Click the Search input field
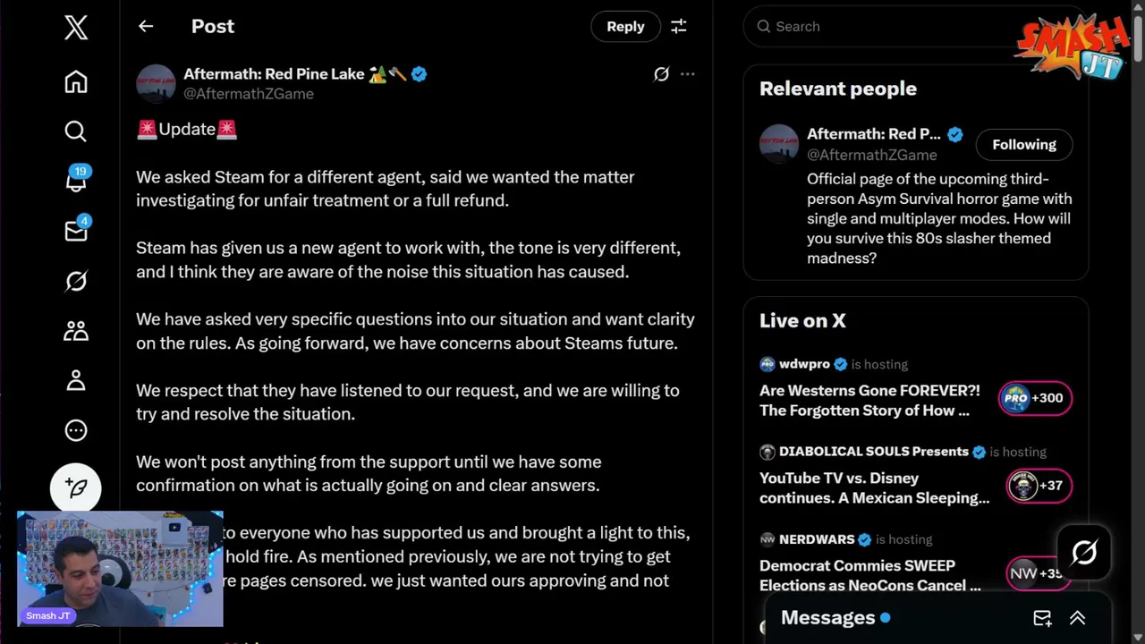1145x644 pixels. click(886, 27)
